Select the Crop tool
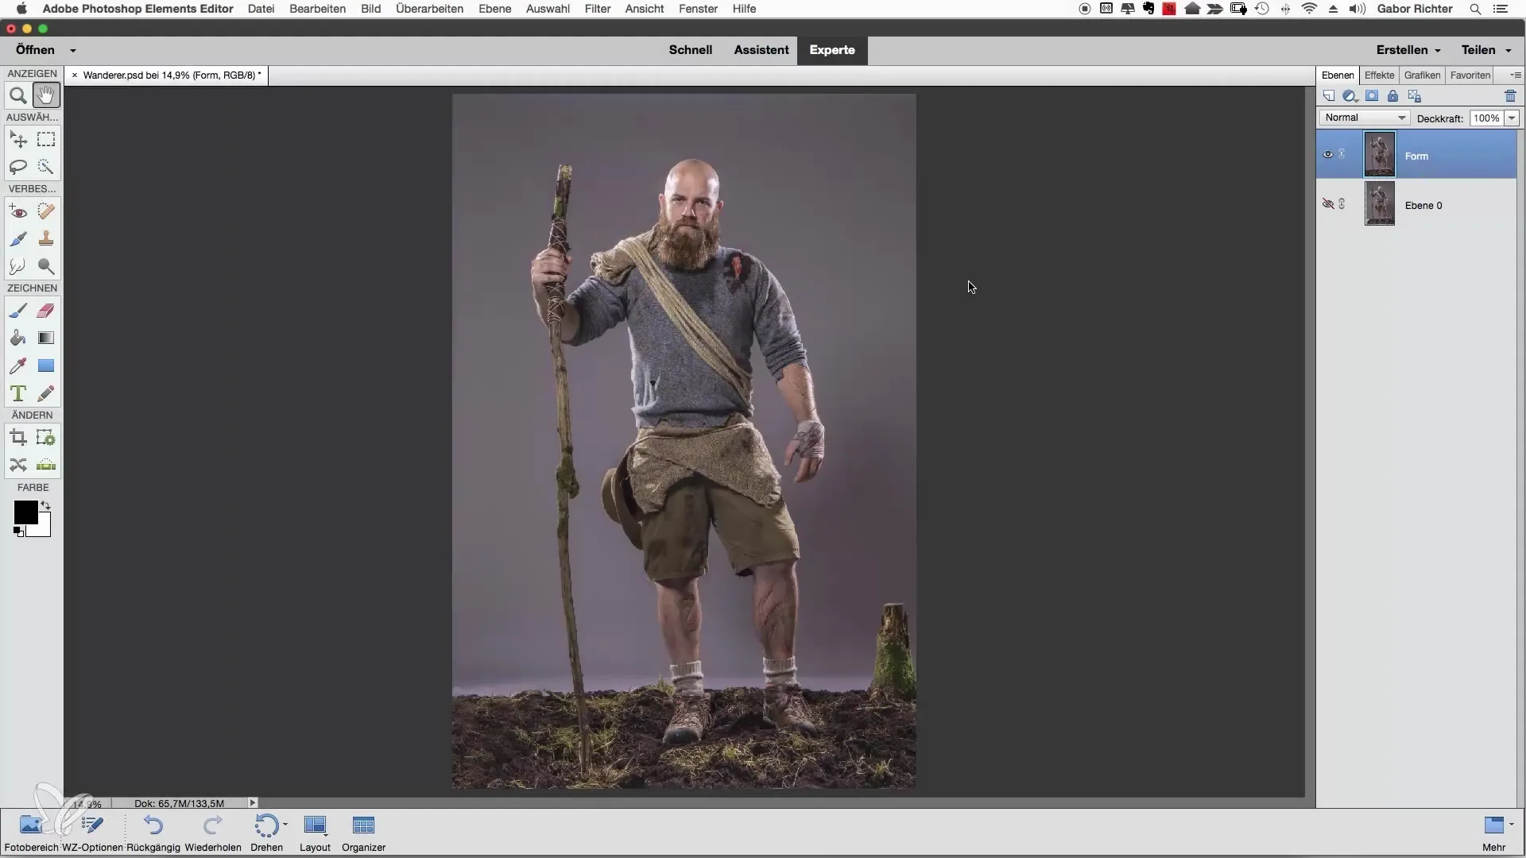The width and height of the screenshot is (1526, 858). click(x=18, y=438)
